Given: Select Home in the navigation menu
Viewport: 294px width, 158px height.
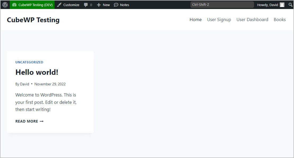Looking at the screenshot, I should pyautogui.click(x=195, y=20).
